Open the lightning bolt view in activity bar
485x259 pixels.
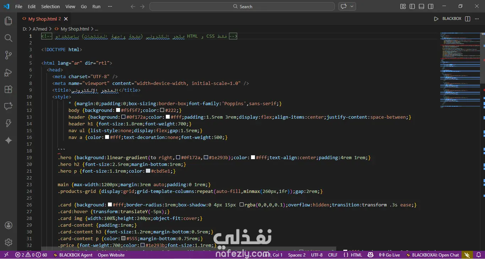(x=8, y=123)
